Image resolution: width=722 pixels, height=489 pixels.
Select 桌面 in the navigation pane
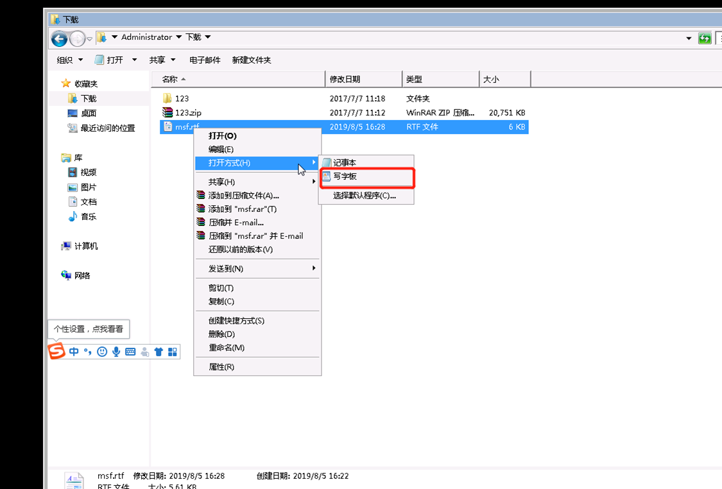[x=89, y=113]
